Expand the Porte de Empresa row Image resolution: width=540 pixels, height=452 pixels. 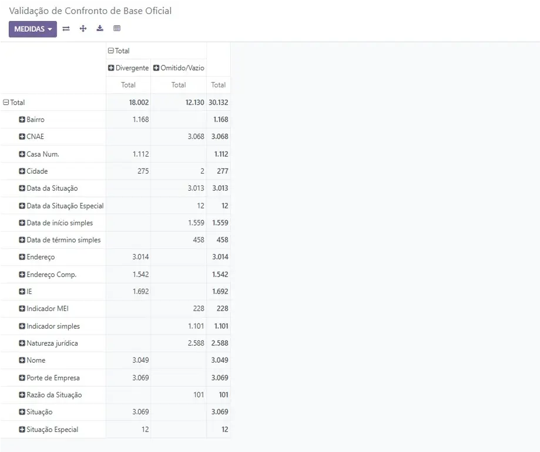(49, 377)
